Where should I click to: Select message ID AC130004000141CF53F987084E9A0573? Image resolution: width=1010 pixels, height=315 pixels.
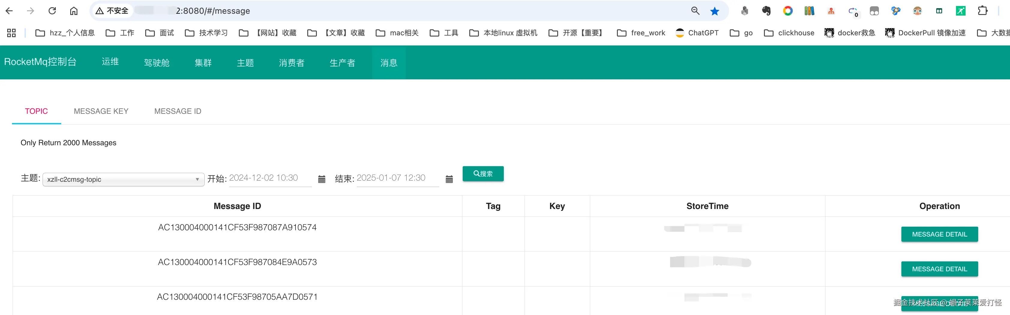click(237, 262)
